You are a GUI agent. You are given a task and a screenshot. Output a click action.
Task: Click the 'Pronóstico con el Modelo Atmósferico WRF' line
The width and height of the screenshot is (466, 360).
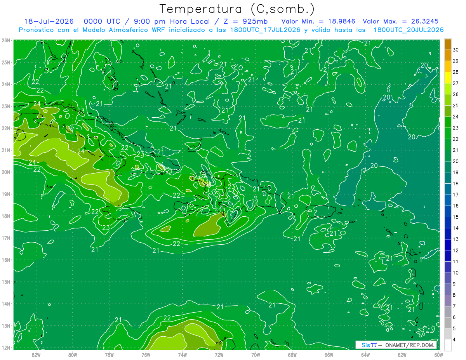(x=231, y=30)
